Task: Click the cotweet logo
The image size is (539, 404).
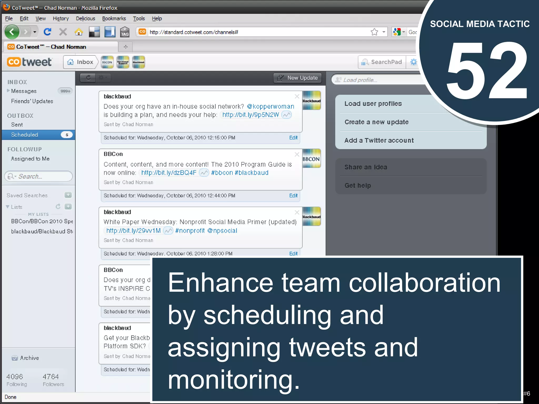Action: click(29, 62)
